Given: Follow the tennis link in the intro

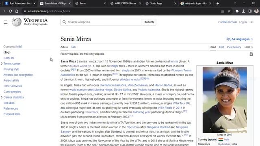Looking at the screenshot, I should click(x=174, y=61).
